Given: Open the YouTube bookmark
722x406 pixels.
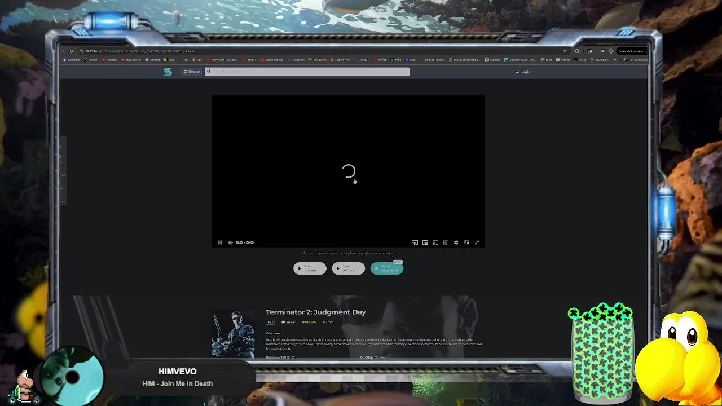Looking at the screenshot, I should coord(109,60).
